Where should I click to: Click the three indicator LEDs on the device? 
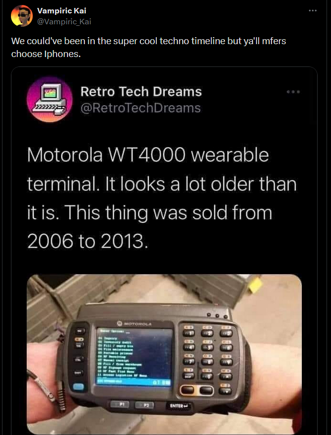[x=218, y=316]
